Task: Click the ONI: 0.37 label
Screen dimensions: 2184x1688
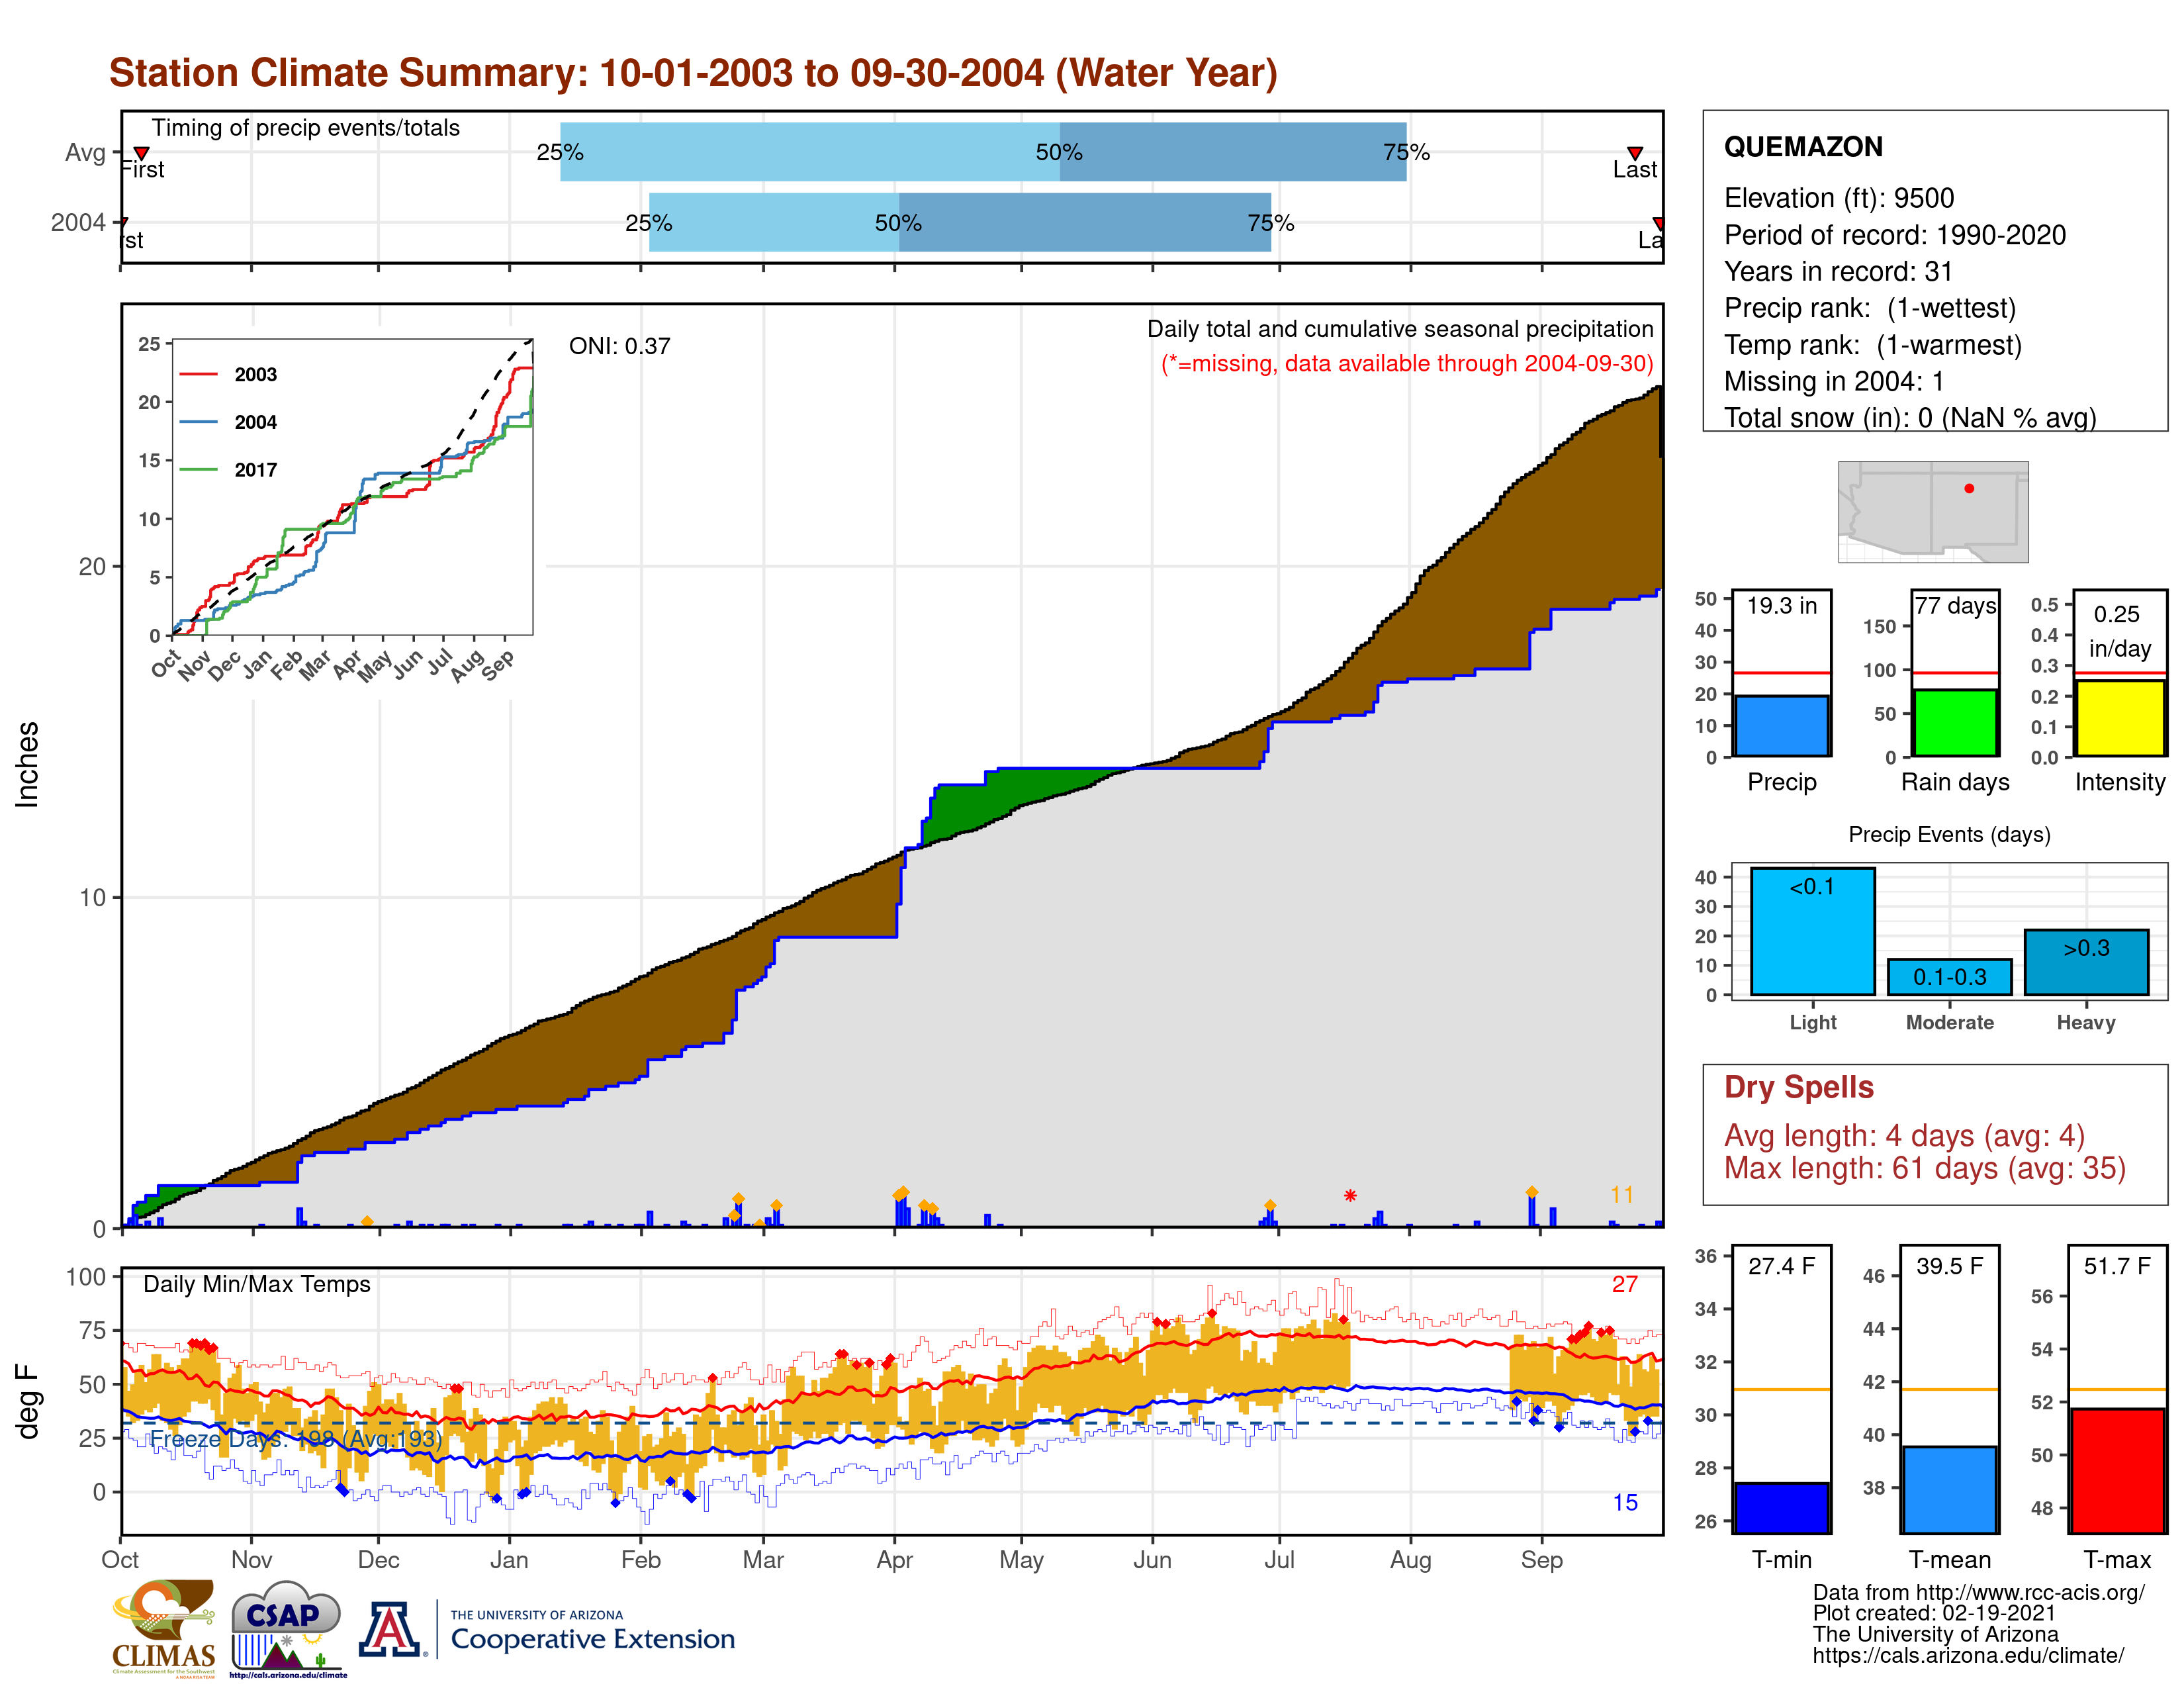Action: pos(620,346)
